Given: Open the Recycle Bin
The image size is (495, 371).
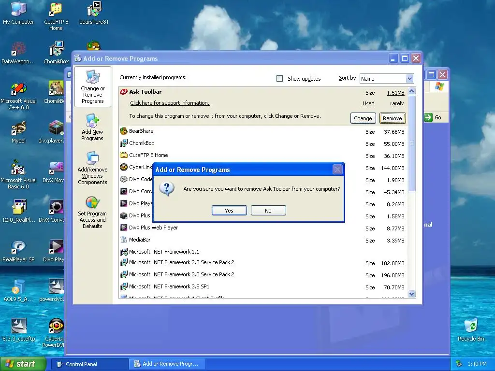Looking at the screenshot, I should coord(471,330).
